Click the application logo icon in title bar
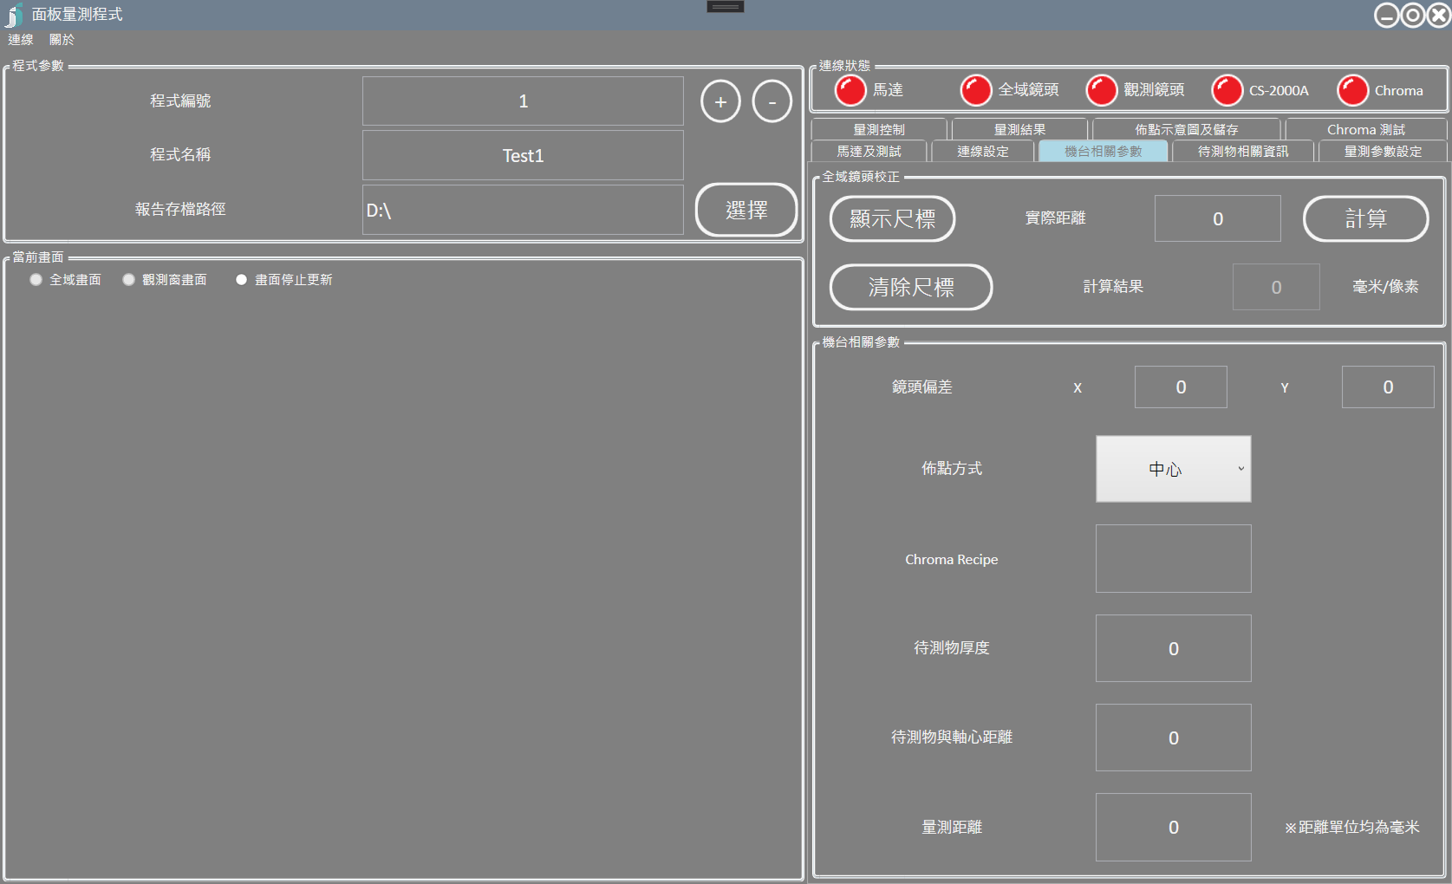 pyautogui.click(x=14, y=15)
